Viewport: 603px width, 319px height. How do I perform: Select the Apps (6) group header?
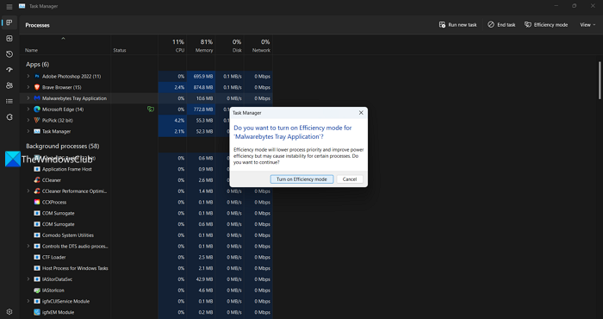tap(37, 65)
